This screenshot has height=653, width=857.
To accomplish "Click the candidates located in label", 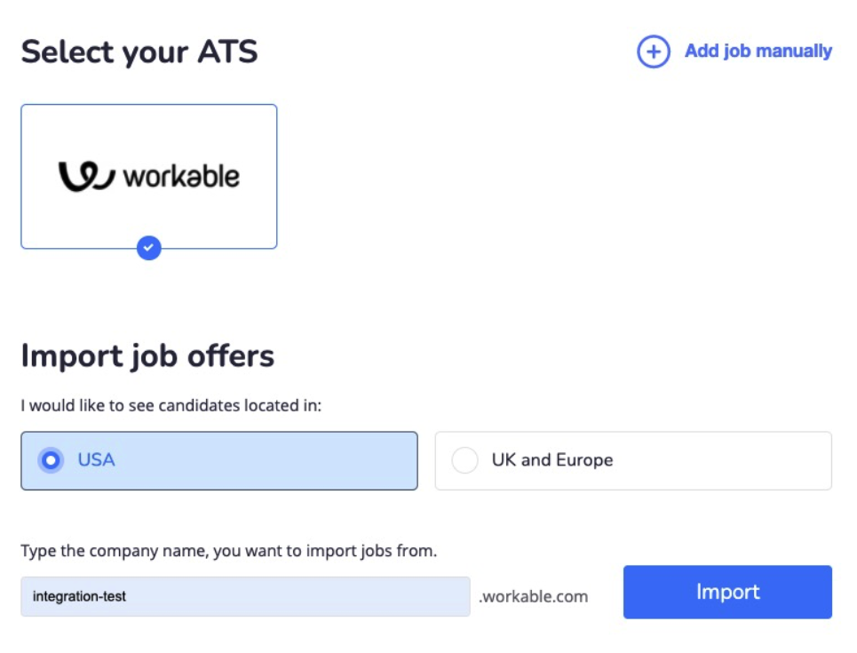I will pyautogui.click(x=171, y=406).
